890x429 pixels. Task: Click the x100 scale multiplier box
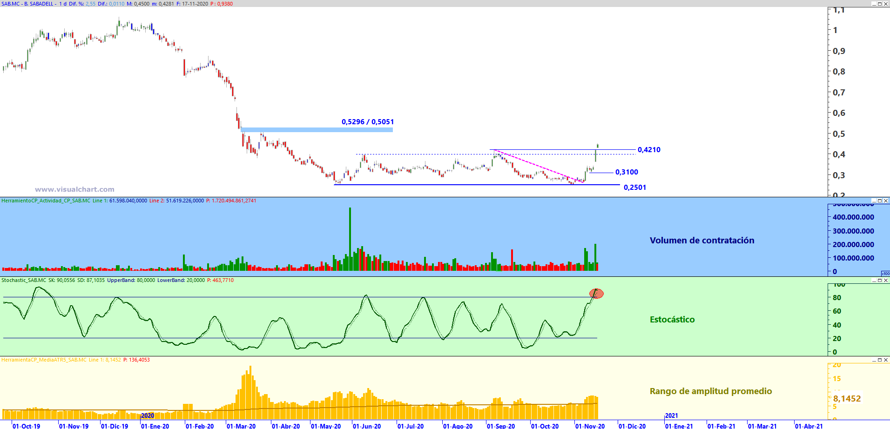click(885, 274)
